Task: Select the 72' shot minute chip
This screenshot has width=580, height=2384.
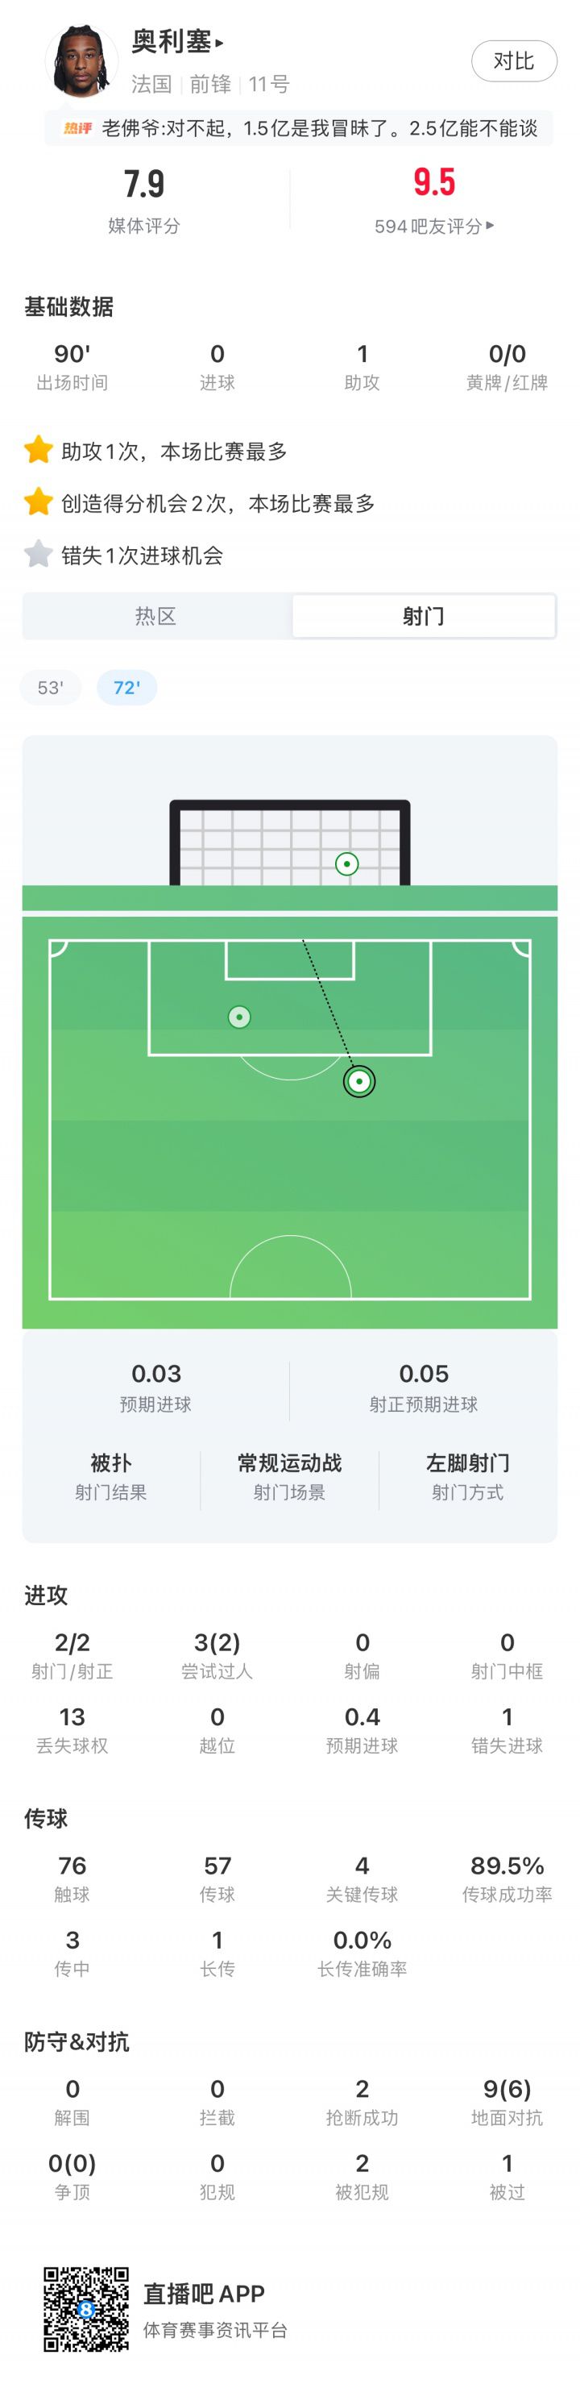Action: coord(126,688)
